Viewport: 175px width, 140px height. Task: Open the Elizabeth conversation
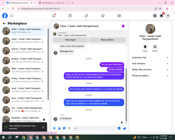tap(24, 119)
